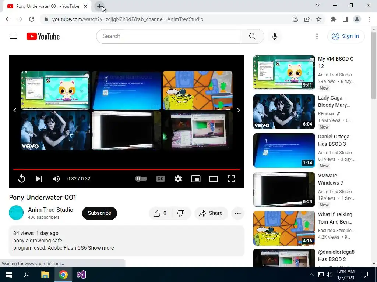377x282 pixels.
Task: Click the Sign in button
Action: pyautogui.click(x=346, y=36)
